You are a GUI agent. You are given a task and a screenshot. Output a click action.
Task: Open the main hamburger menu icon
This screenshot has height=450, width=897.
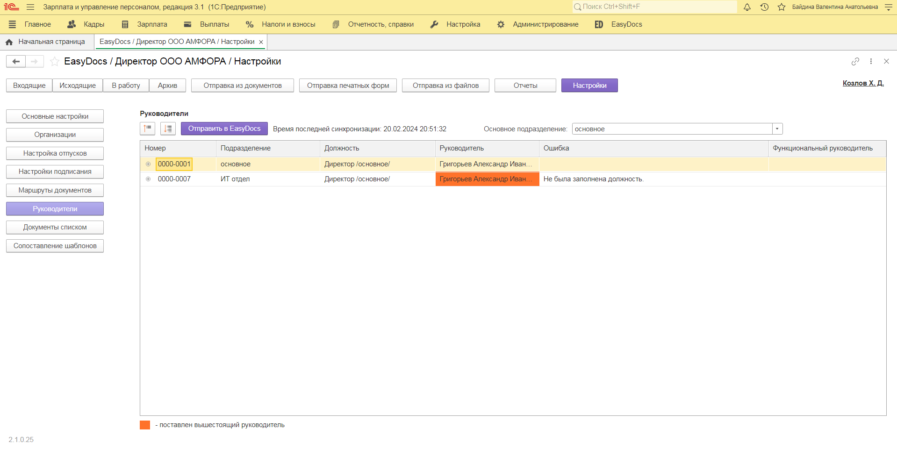(30, 7)
